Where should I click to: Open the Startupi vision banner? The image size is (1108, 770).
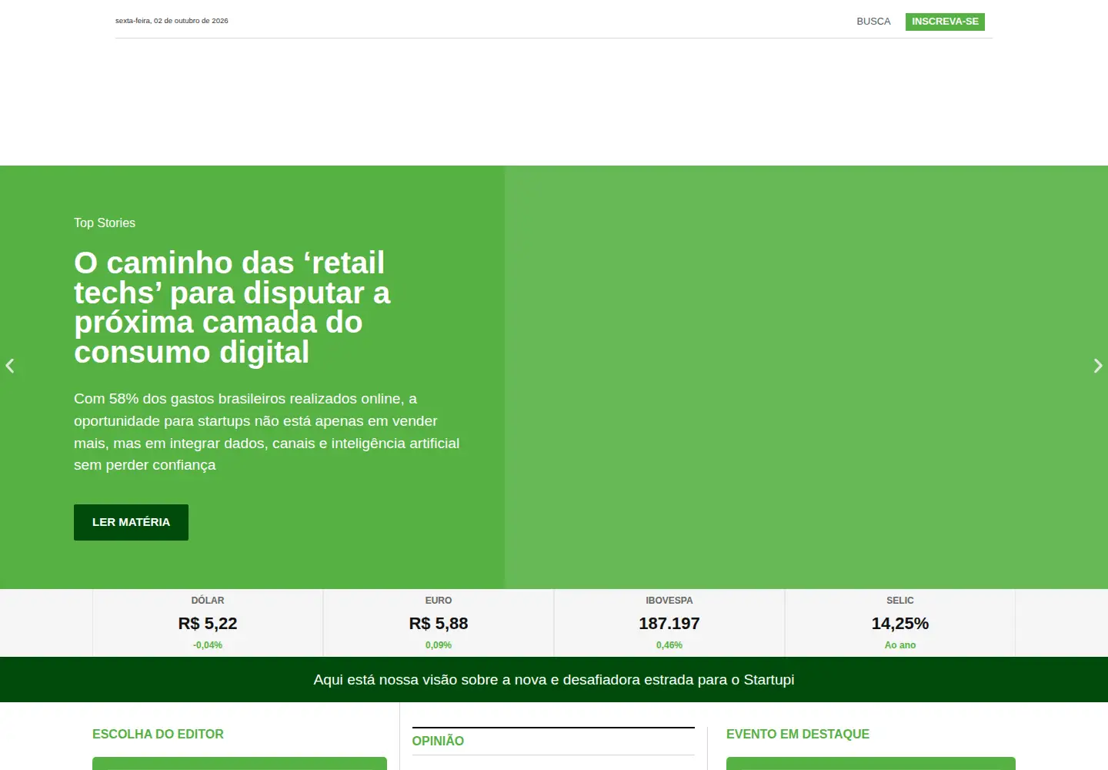click(x=554, y=680)
